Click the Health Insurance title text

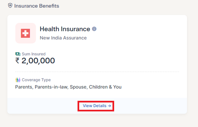click(65, 29)
